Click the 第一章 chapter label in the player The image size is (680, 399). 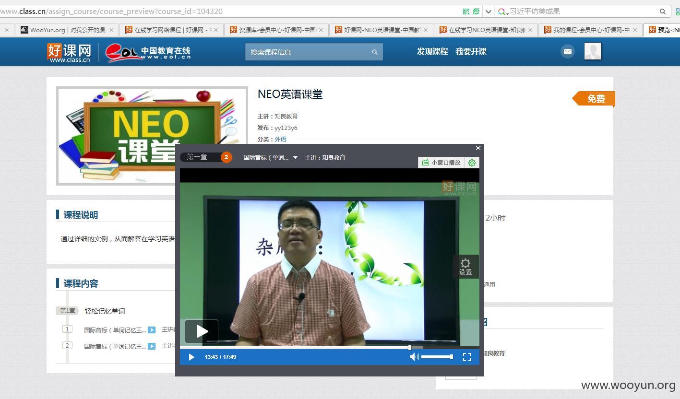[x=197, y=157]
